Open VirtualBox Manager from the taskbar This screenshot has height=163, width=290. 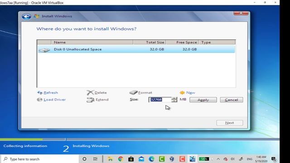point(172,159)
